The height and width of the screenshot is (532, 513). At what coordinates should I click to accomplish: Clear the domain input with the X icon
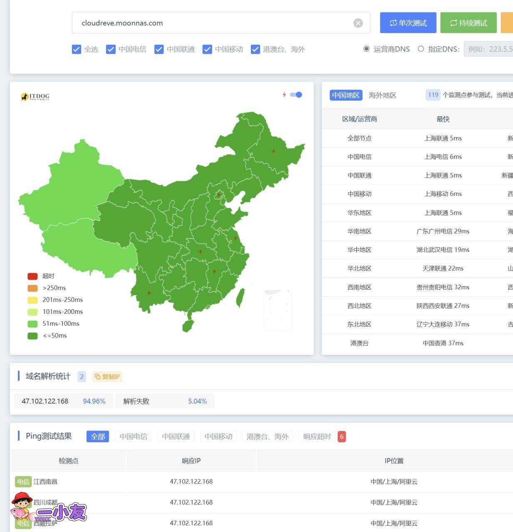pyautogui.click(x=358, y=23)
